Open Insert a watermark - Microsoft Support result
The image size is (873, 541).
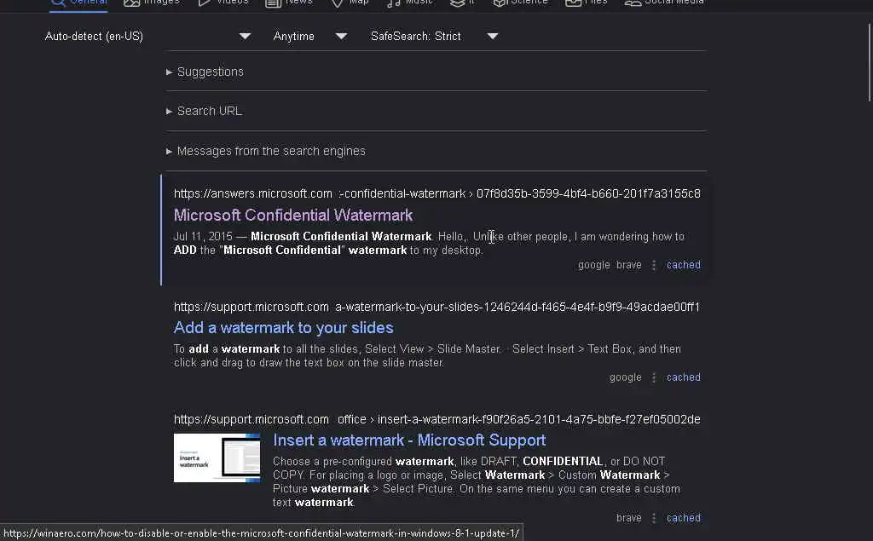(409, 440)
